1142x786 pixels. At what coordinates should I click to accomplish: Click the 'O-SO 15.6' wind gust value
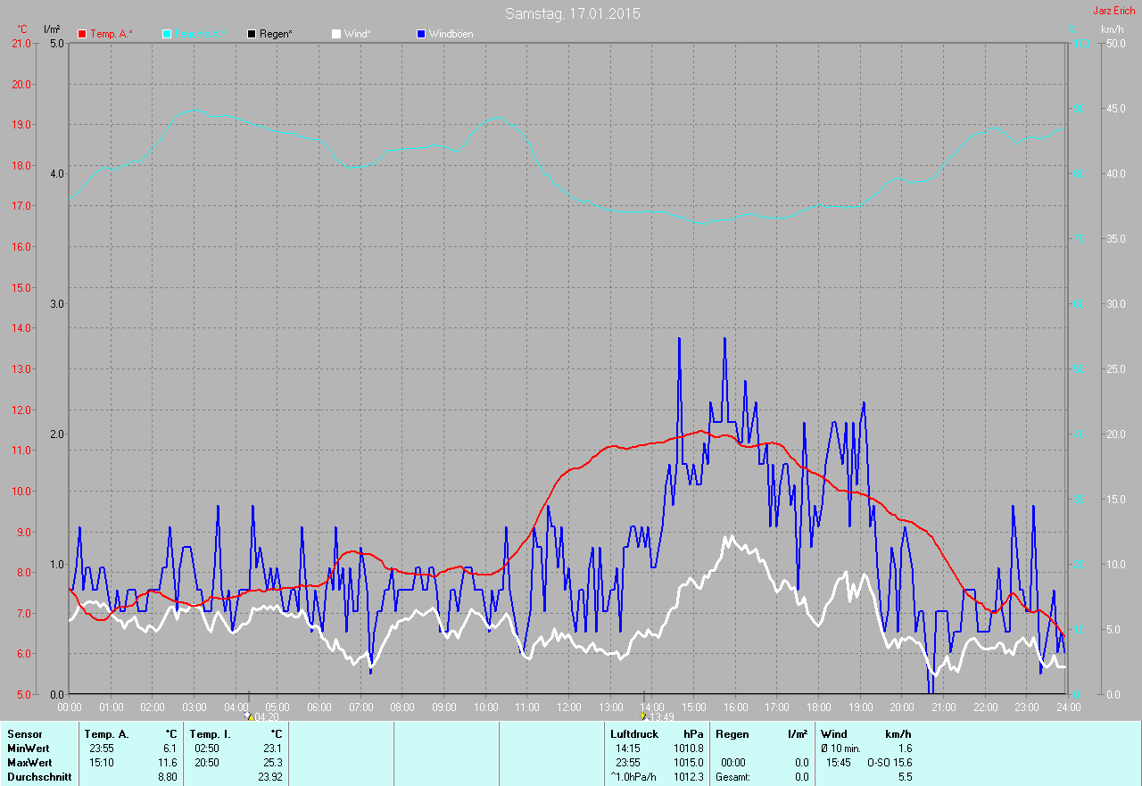tap(890, 763)
